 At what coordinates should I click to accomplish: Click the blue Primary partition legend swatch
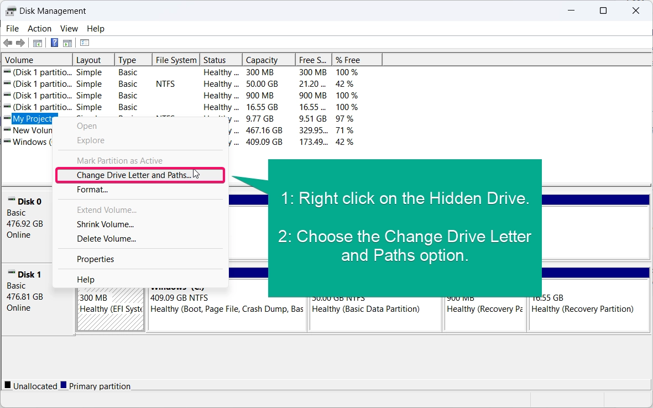click(x=63, y=385)
